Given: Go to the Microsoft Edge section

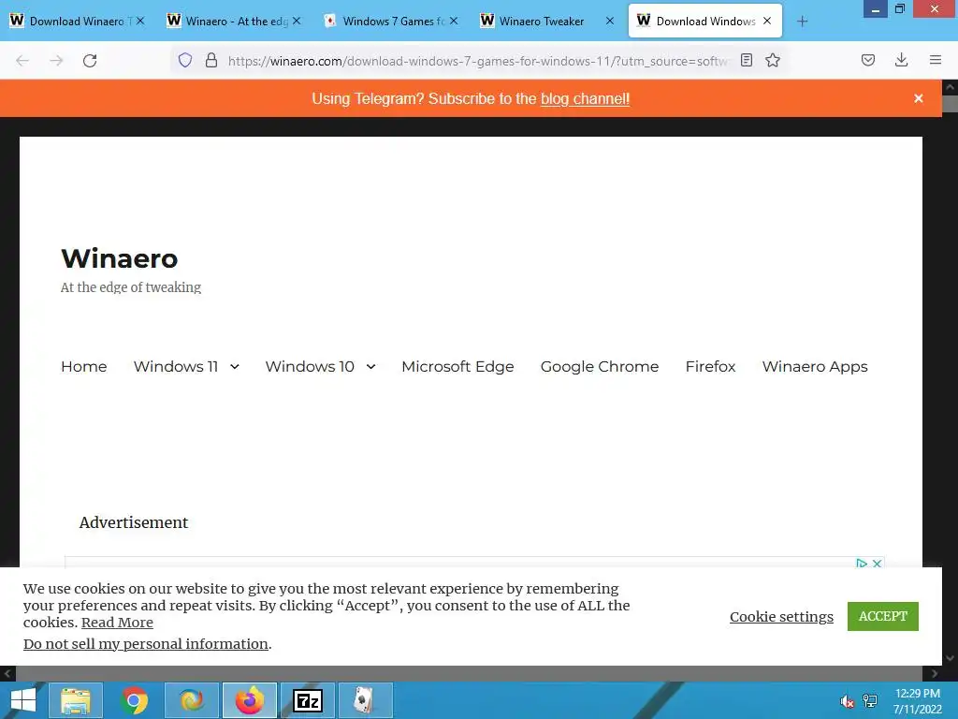Looking at the screenshot, I should [457, 366].
